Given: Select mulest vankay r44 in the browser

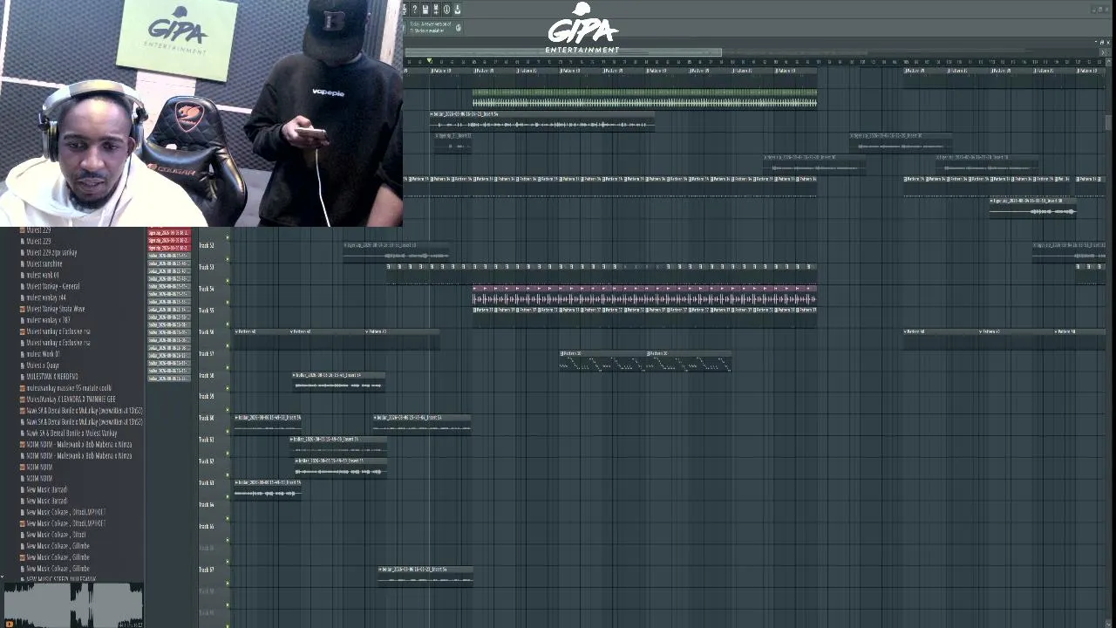Looking at the screenshot, I should [x=46, y=298].
